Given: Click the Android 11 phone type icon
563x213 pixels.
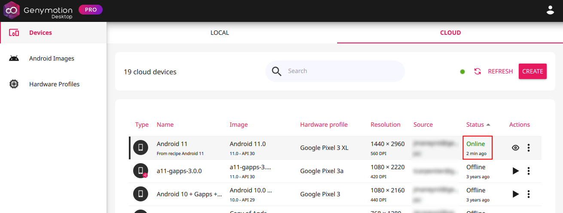Looking at the screenshot, I should point(140,148).
